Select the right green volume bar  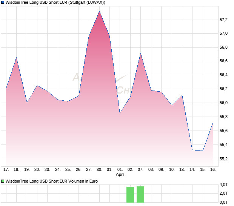(140, 194)
